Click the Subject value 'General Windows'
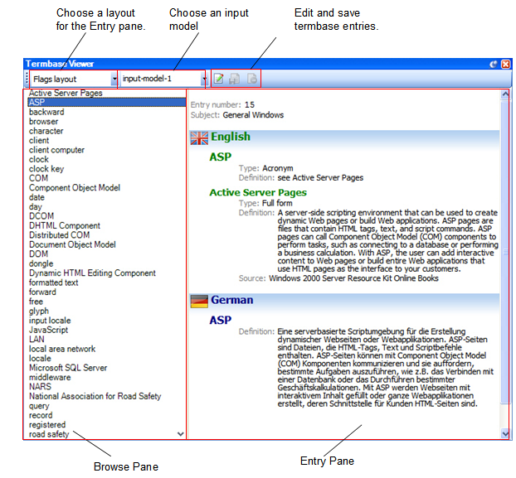The image size is (516, 478). tap(253, 115)
